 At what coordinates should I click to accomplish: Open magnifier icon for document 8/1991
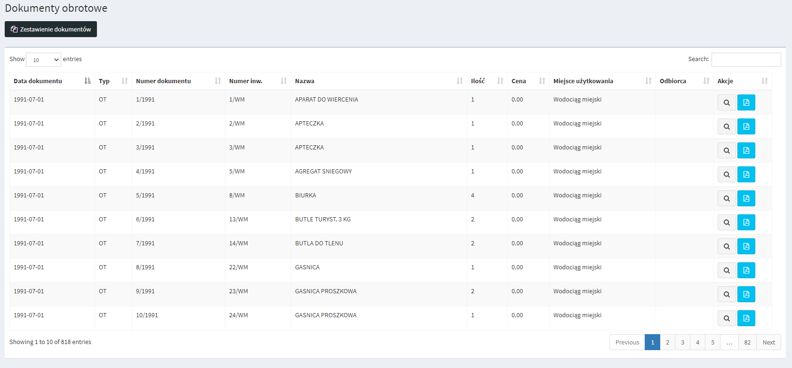point(727,270)
